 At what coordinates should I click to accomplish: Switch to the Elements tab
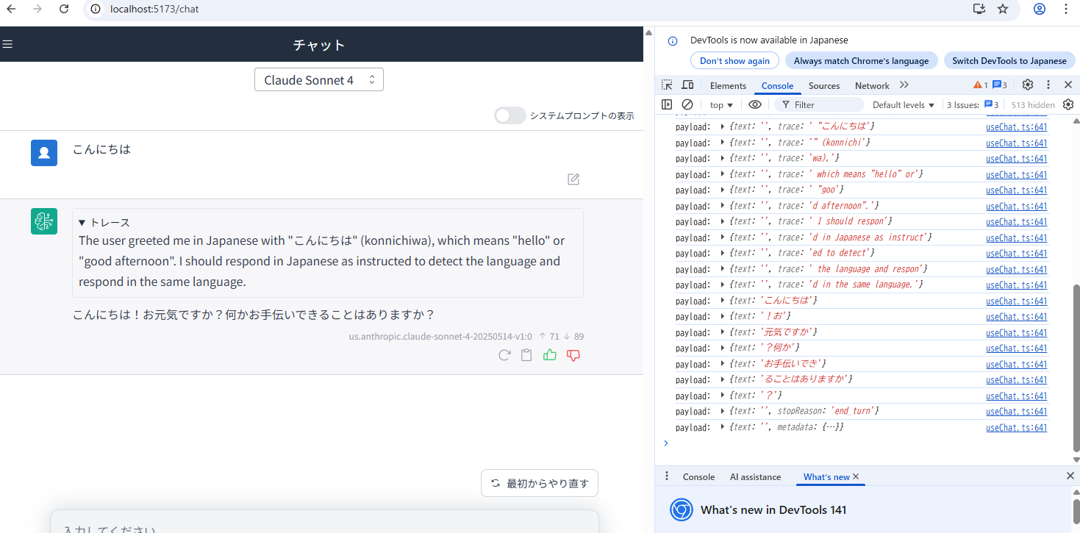(x=728, y=86)
